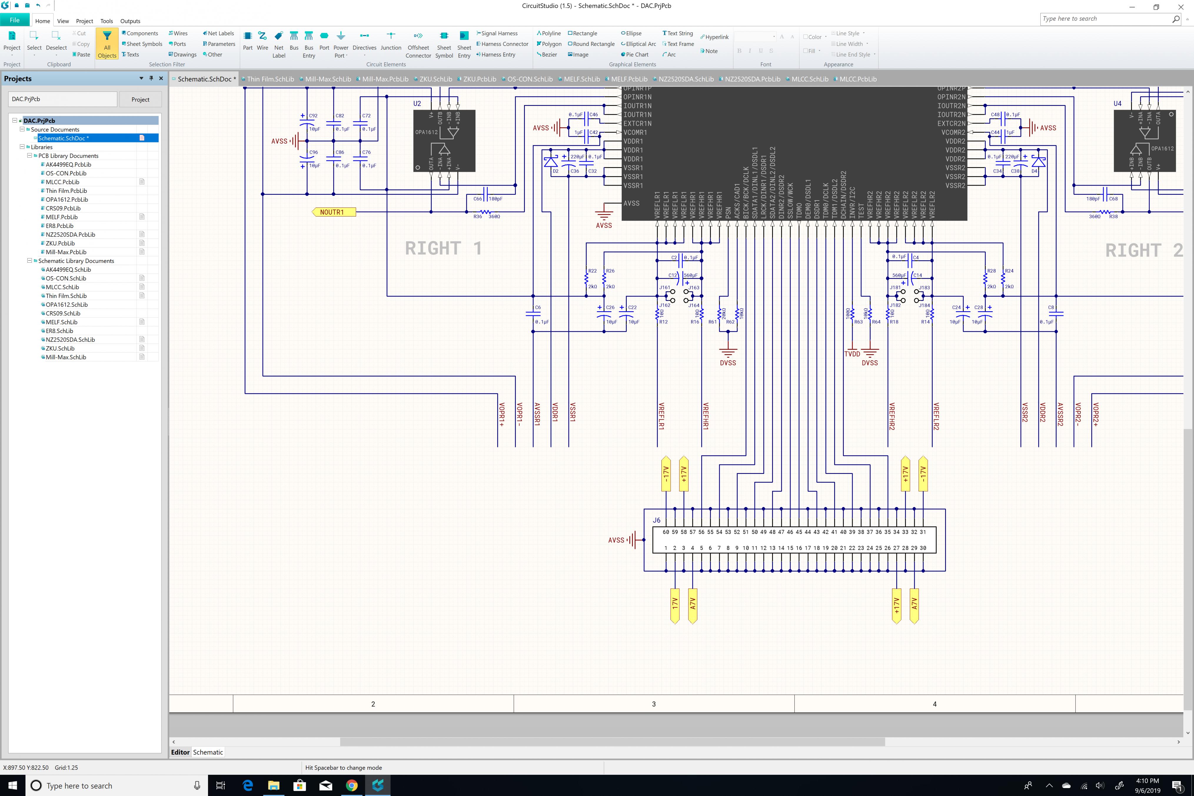Draw a Round Rectangle

tap(591, 44)
